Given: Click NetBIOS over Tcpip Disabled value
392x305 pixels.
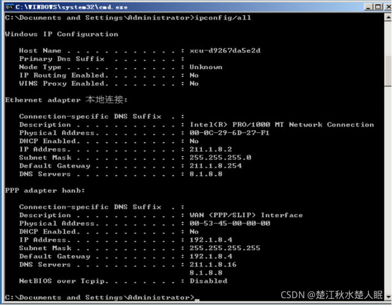Looking at the screenshot, I should click(x=209, y=281).
